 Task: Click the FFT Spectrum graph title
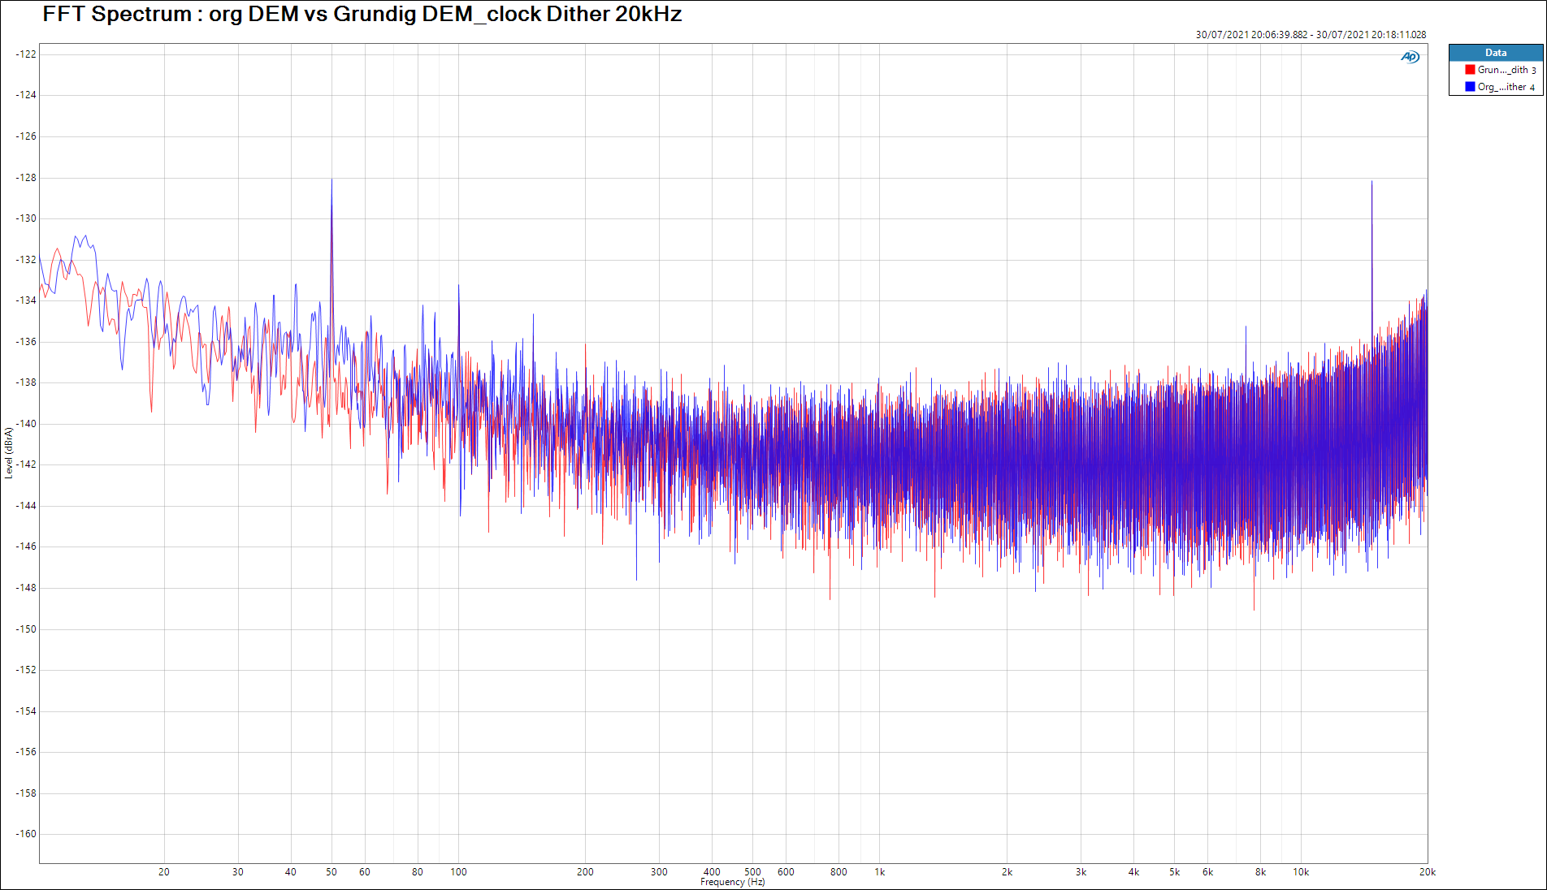click(362, 15)
